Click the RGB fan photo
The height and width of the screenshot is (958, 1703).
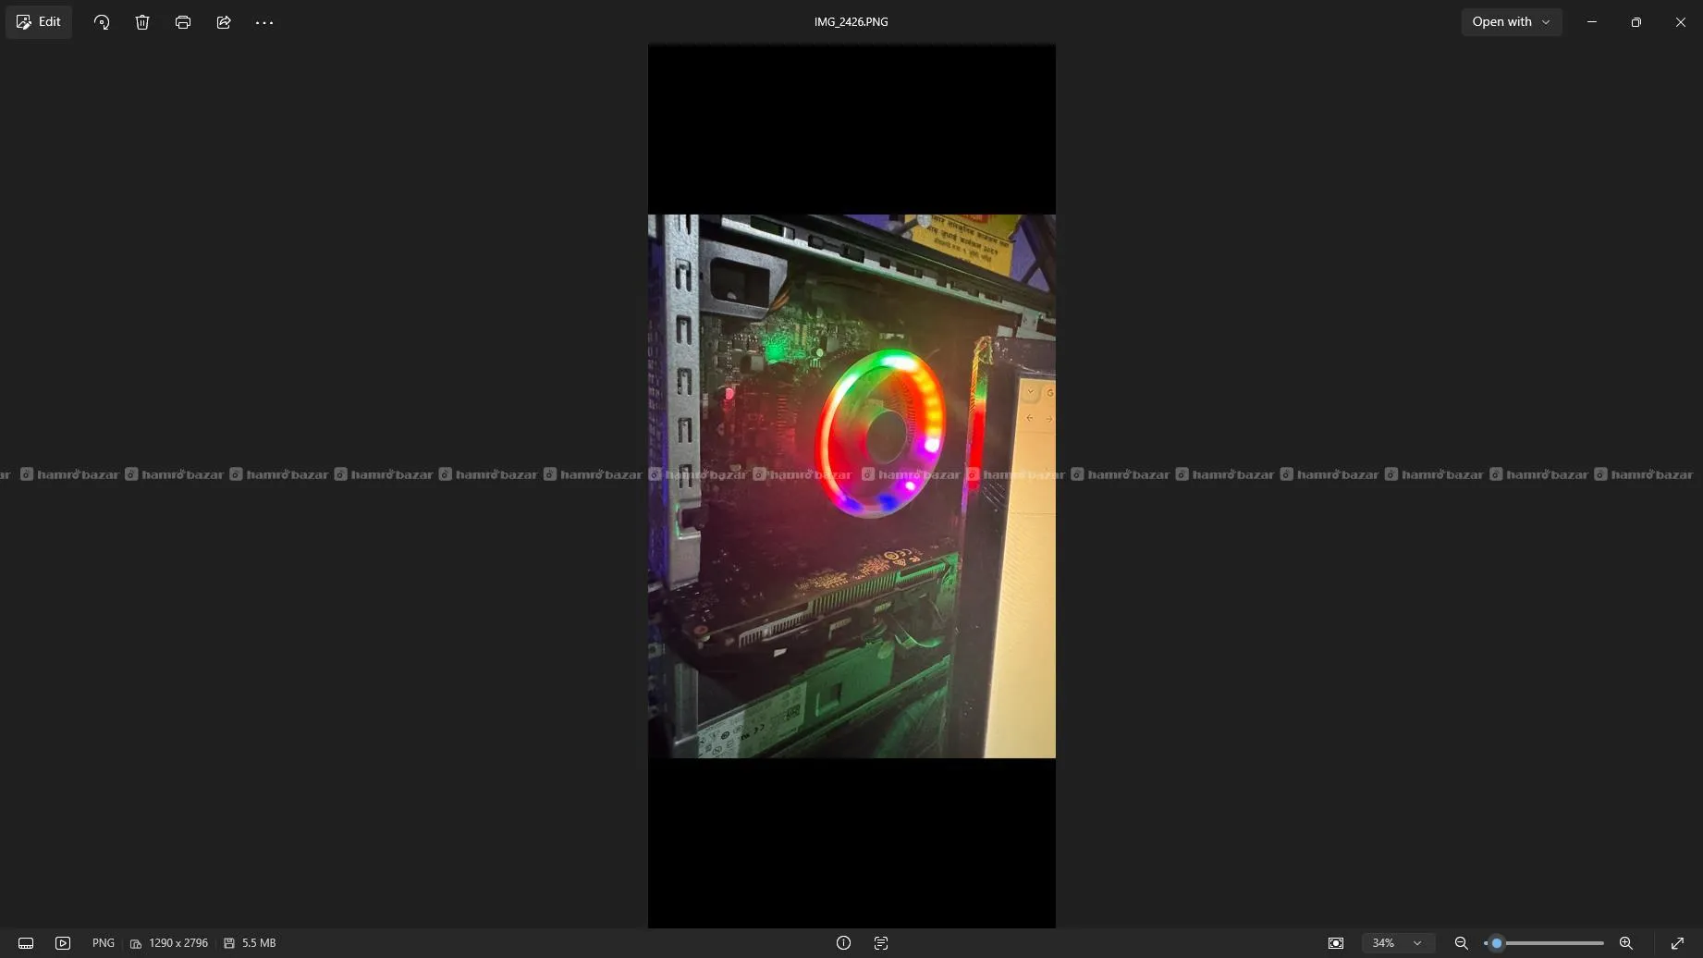click(x=851, y=486)
